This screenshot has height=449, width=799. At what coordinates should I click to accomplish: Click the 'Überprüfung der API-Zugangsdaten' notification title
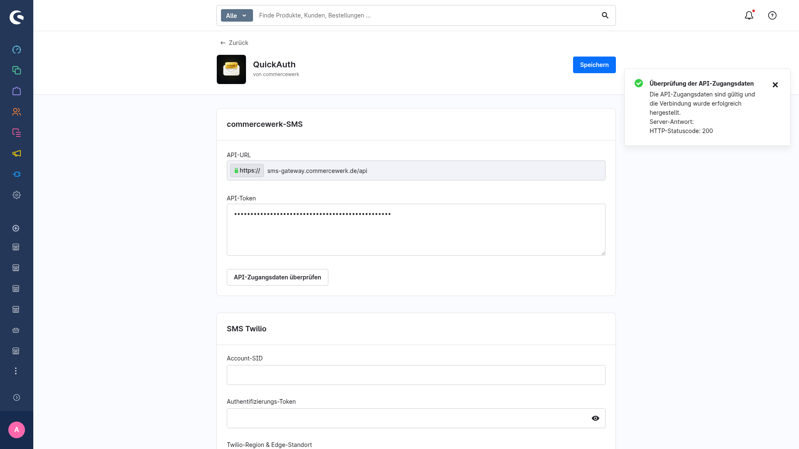coord(702,84)
